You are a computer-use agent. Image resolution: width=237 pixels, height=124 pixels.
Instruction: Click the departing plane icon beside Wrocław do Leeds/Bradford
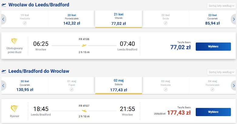click(x=4, y=5)
